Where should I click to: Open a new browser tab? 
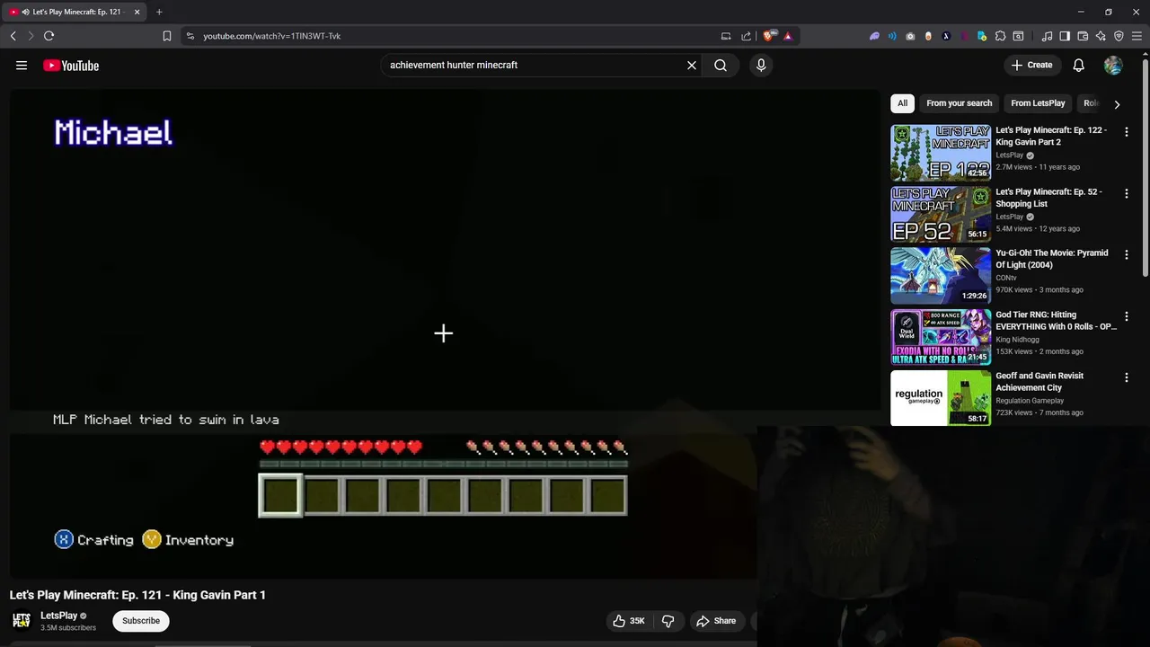click(x=159, y=12)
